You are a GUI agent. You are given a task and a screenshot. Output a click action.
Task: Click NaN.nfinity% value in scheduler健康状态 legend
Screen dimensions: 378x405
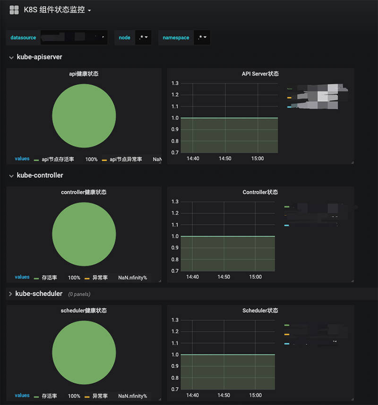pos(132,396)
